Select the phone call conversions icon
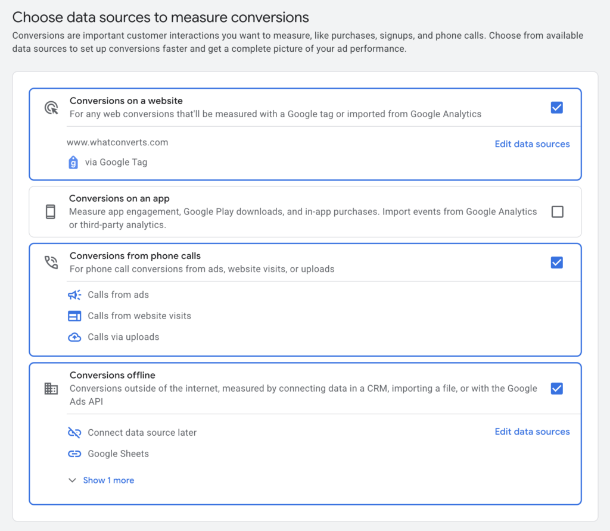The height and width of the screenshot is (531, 610). [x=51, y=261]
